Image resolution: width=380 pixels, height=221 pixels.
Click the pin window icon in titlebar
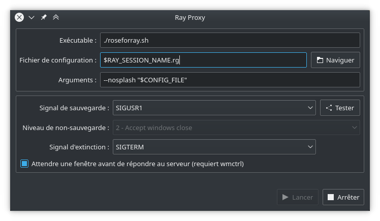[x=44, y=17]
